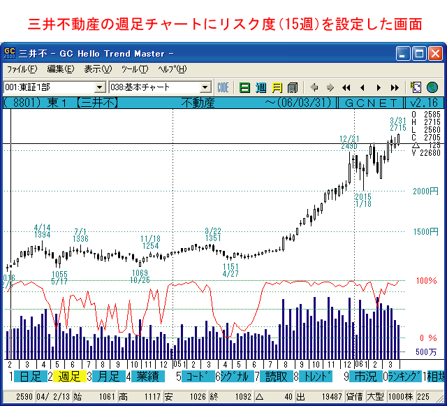
Task: Click the grey left arrow icon
Action: 314,87
